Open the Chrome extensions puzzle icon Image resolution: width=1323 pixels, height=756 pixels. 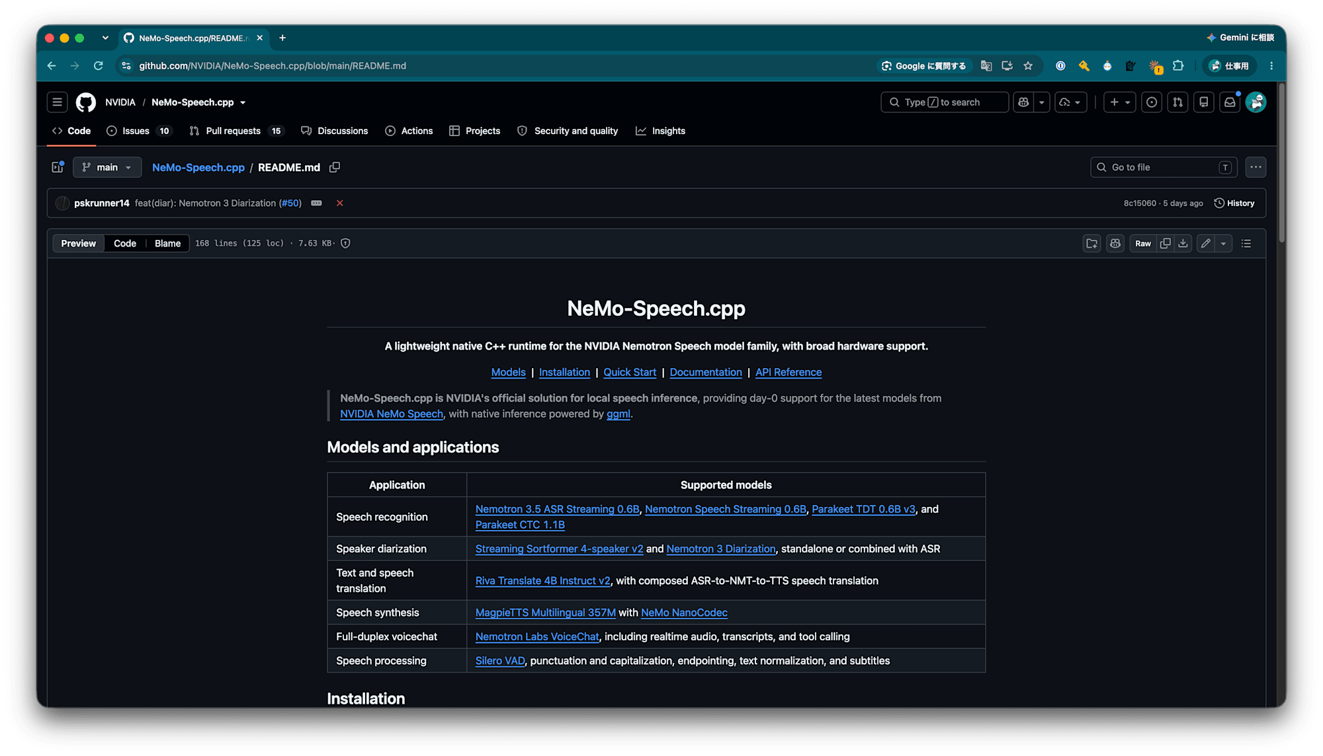[1178, 66]
